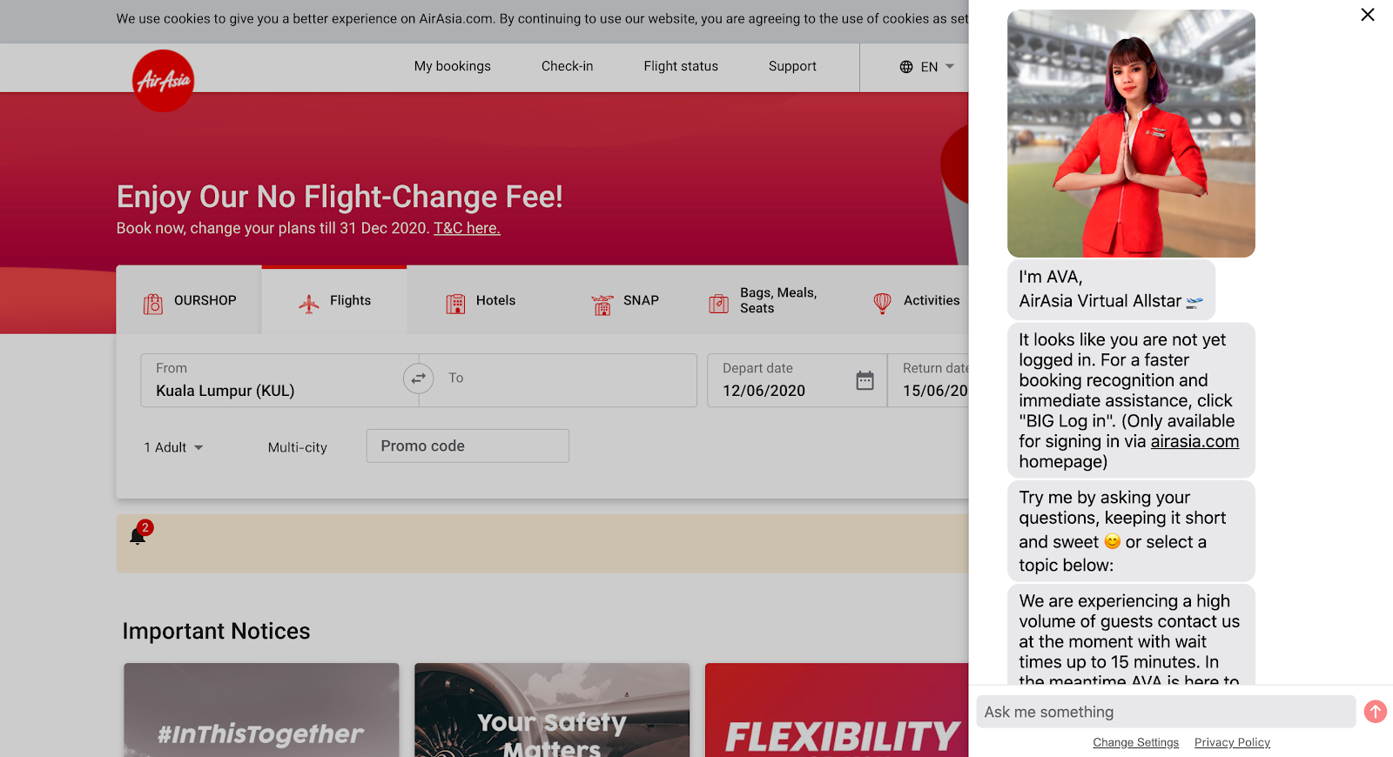
Task: Click the AirAsia logo
Action: 163,81
